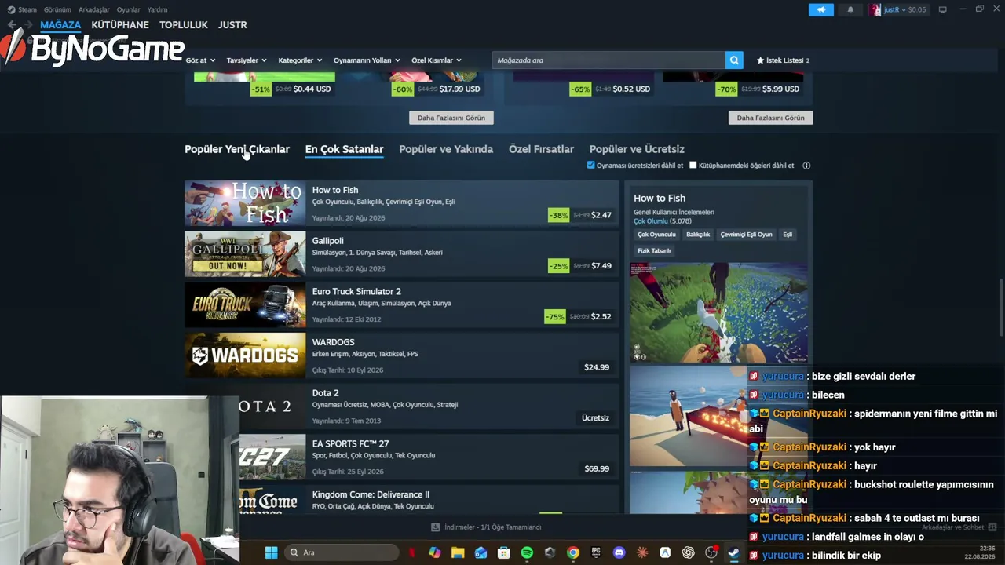Open Outlook from the taskbar
Image resolution: width=1005 pixels, height=565 pixels.
point(481,552)
